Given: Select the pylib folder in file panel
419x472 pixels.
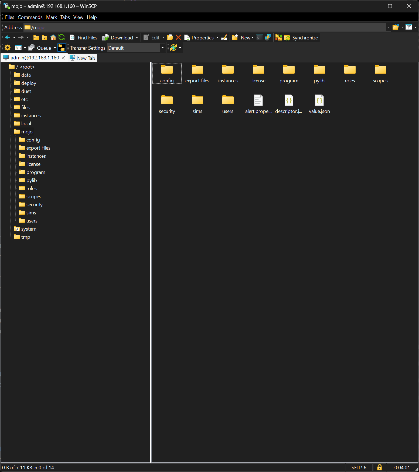Looking at the screenshot, I should (x=319, y=73).
